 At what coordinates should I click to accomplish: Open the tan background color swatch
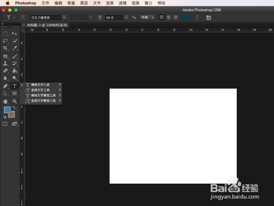[12, 115]
